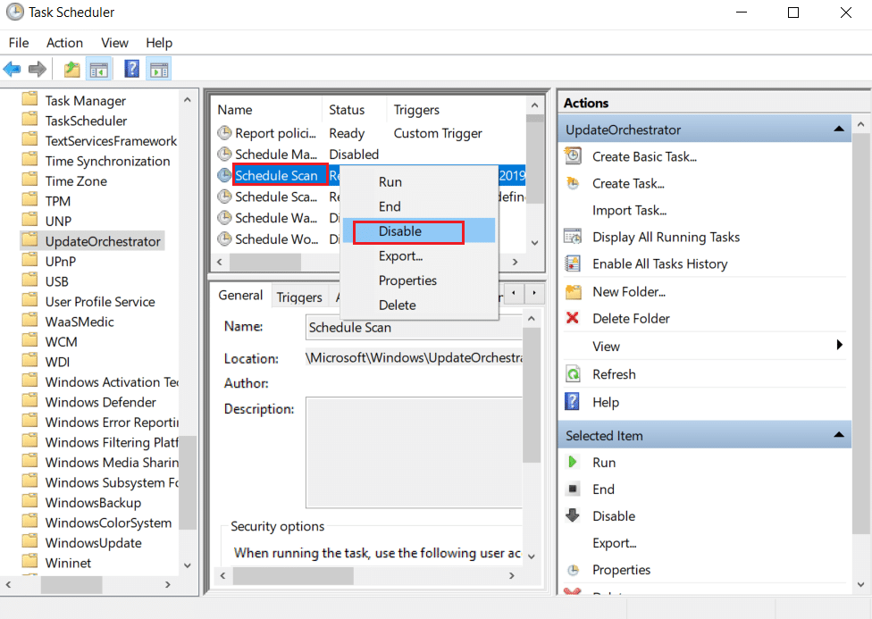Click the Triggers column header
The width and height of the screenshot is (872, 619).
tap(456, 110)
